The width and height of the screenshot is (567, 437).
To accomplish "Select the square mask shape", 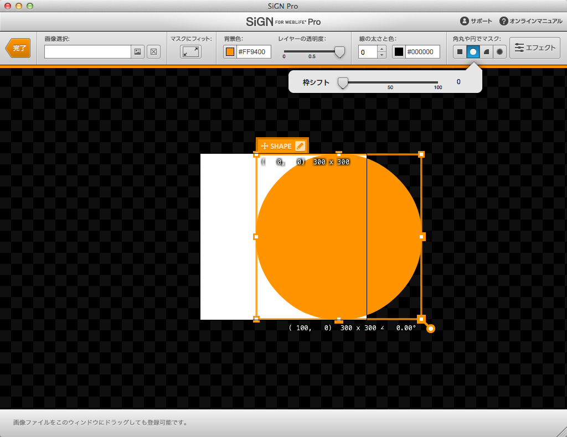I will pyautogui.click(x=460, y=51).
